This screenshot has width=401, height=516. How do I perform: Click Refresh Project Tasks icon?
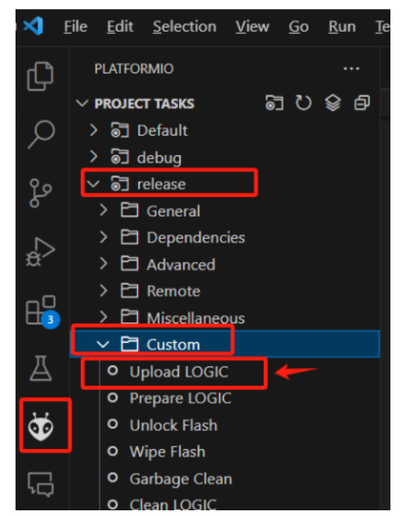click(x=303, y=103)
